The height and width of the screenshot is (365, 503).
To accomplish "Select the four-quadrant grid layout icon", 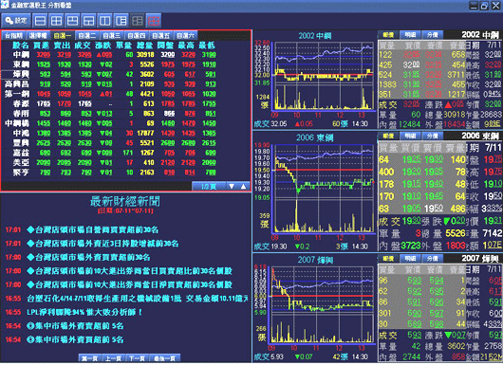I will click(56, 21).
